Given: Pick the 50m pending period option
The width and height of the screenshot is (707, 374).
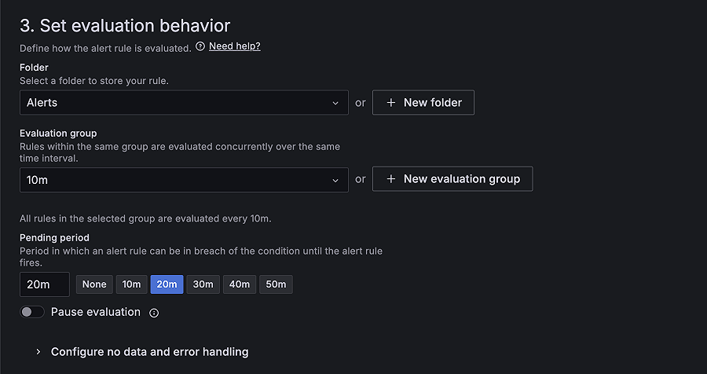Looking at the screenshot, I should (276, 284).
